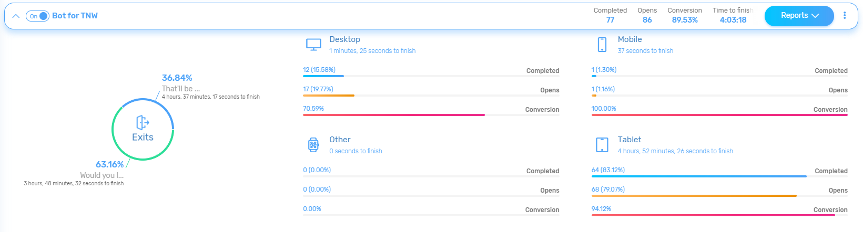863x232 pixels.
Task: Click the Bot for TNW title
Action: coord(75,16)
